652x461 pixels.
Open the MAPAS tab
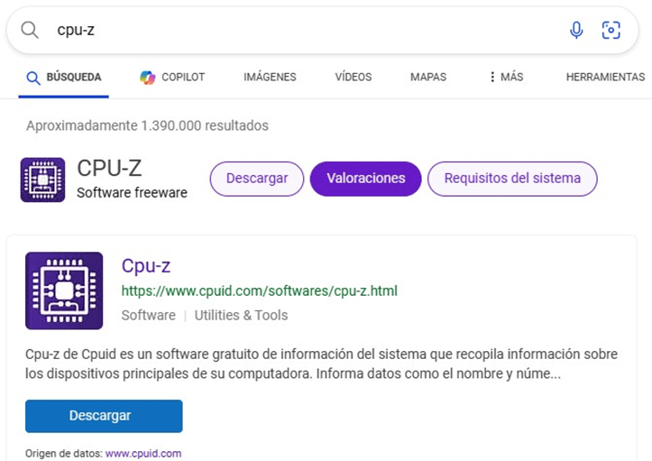428,77
